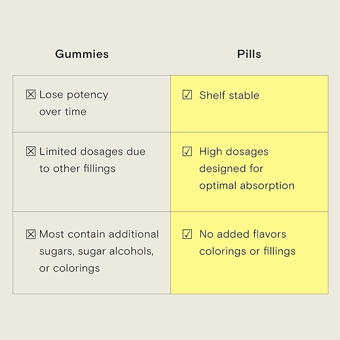Click the "No added flavors" text line
340x340 pixels.
(242, 234)
